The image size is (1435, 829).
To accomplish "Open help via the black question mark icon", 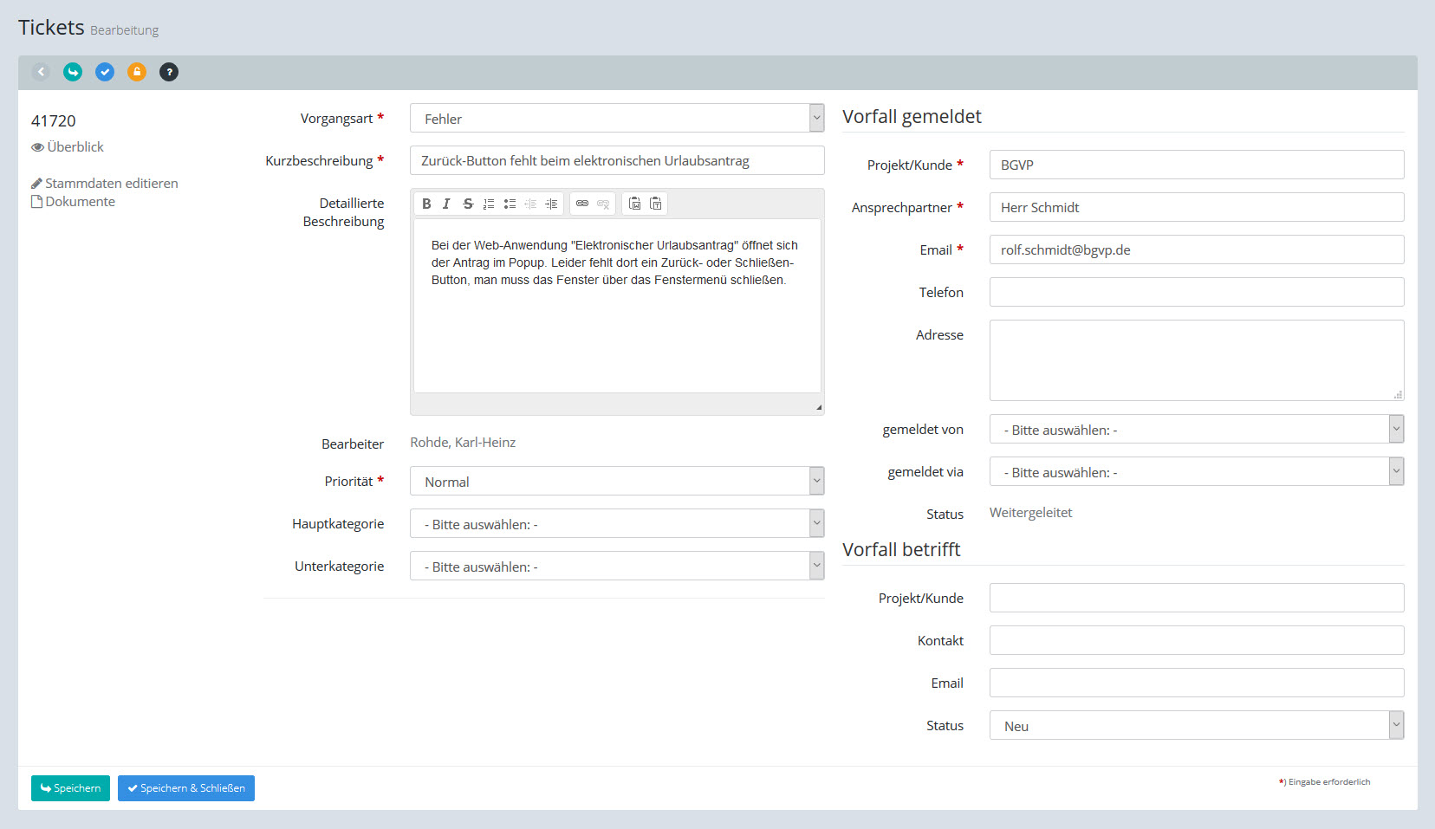I will click(x=169, y=72).
